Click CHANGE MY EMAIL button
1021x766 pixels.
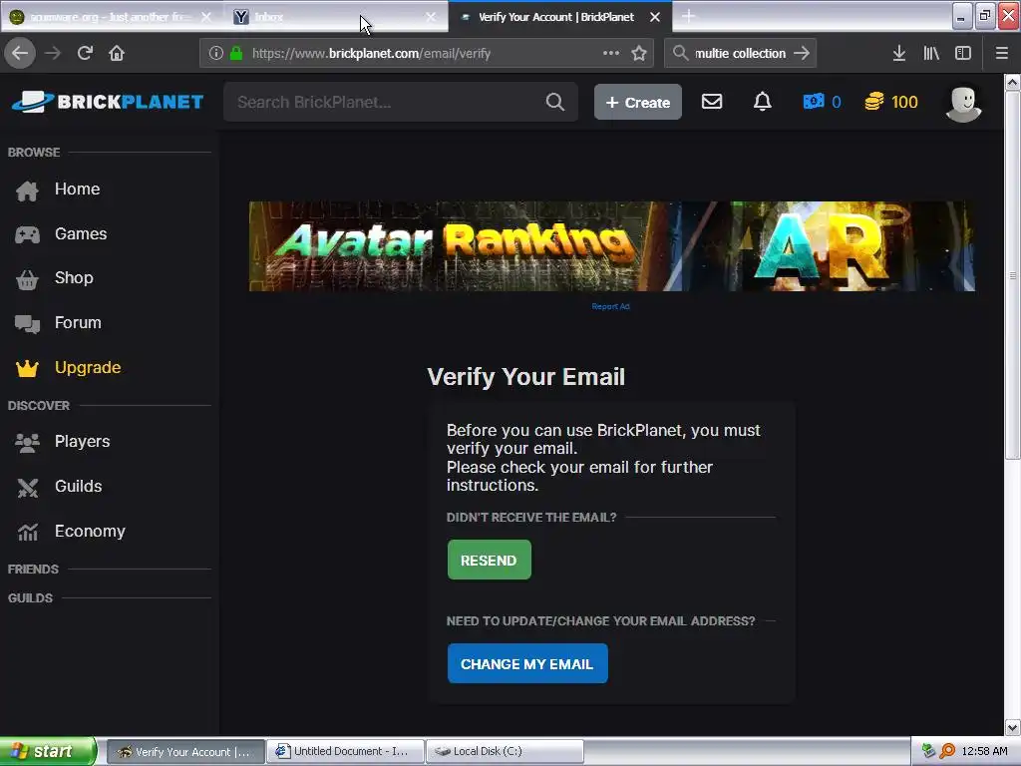(x=527, y=663)
